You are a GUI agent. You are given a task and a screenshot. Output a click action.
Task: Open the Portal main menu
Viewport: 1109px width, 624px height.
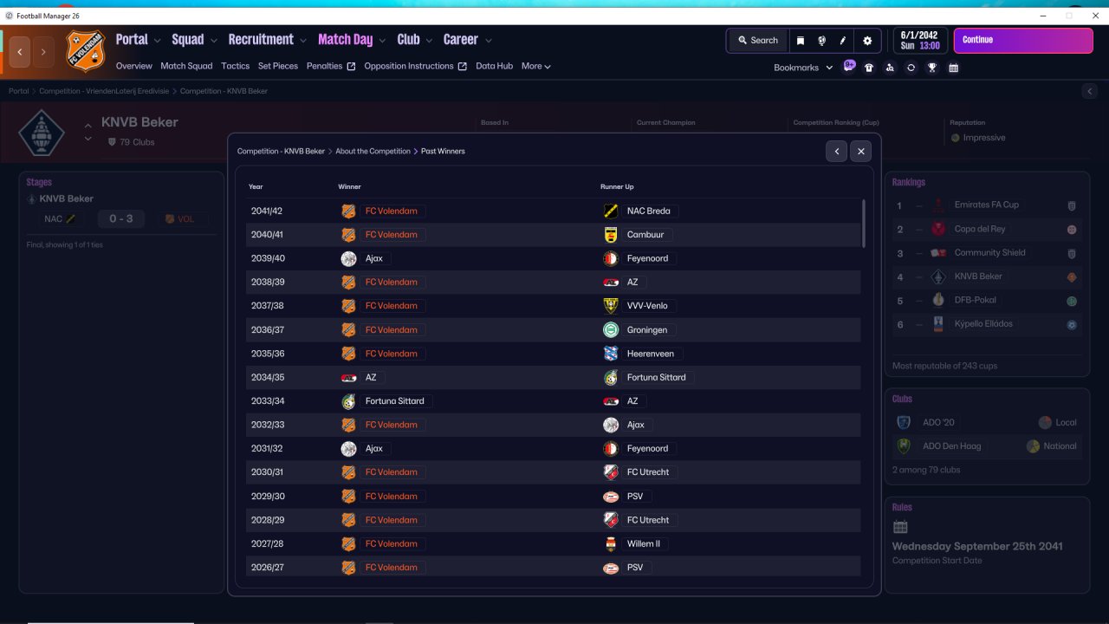pos(132,40)
